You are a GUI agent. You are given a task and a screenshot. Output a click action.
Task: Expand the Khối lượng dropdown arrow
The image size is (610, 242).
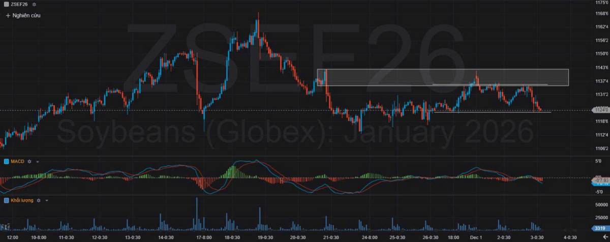[47, 200]
